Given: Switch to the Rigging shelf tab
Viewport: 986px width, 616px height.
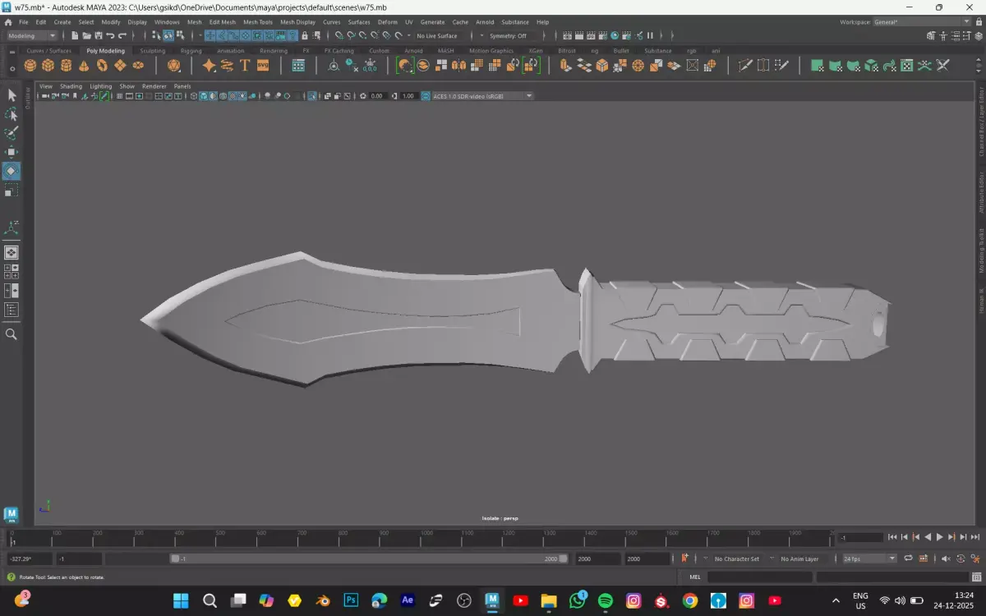Looking at the screenshot, I should (x=191, y=51).
